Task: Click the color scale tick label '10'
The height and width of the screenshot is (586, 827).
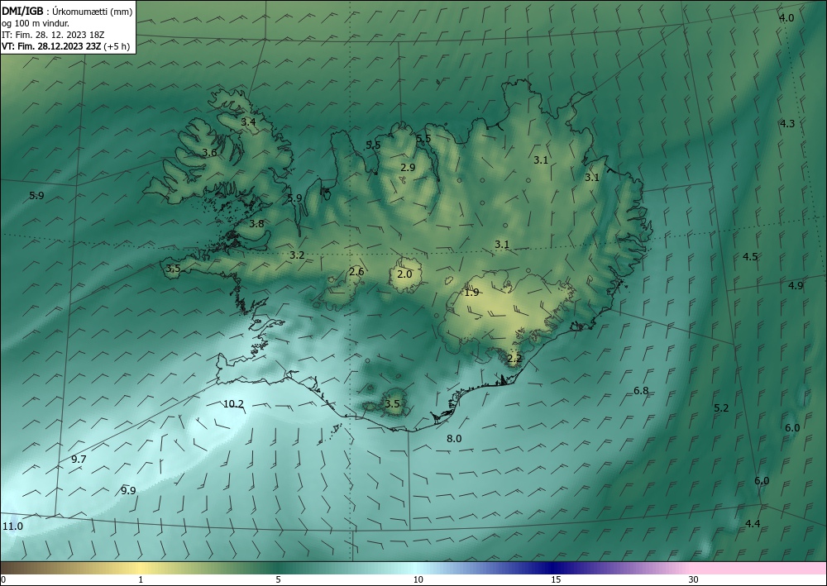Action: pos(418,580)
